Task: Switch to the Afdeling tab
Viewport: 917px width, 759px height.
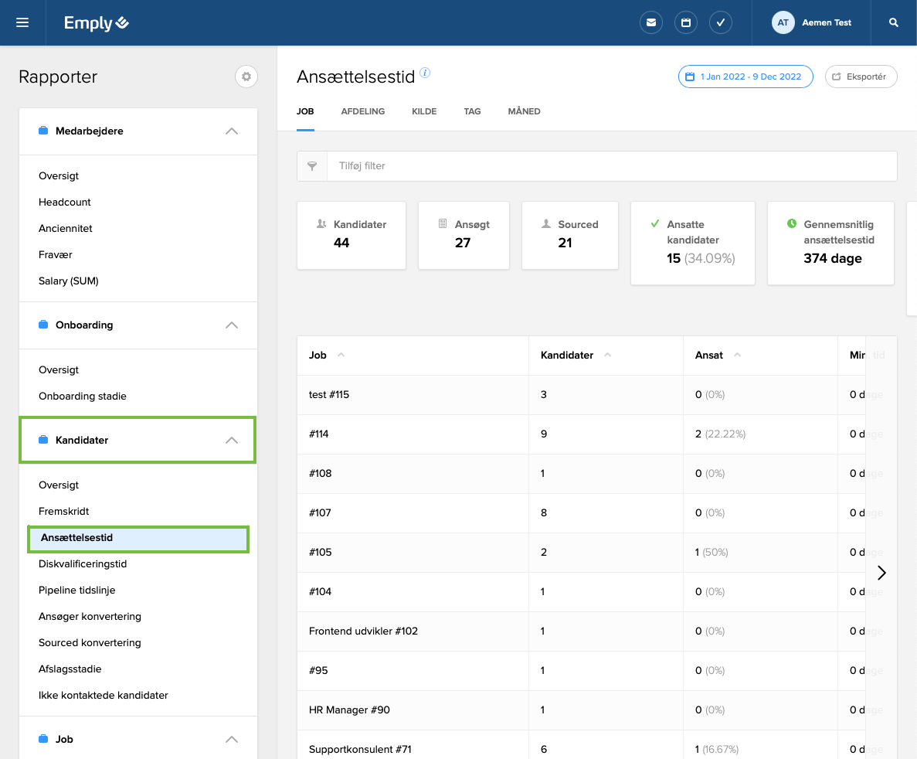Action: click(362, 111)
